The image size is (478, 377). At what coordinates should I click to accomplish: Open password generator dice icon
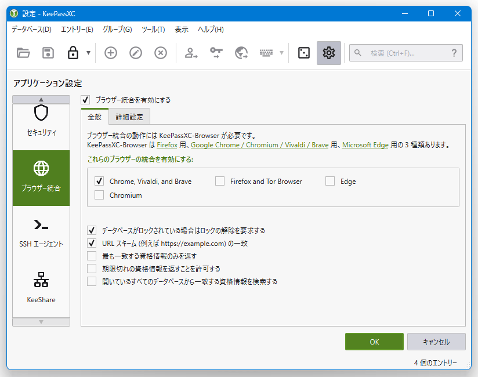(303, 53)
